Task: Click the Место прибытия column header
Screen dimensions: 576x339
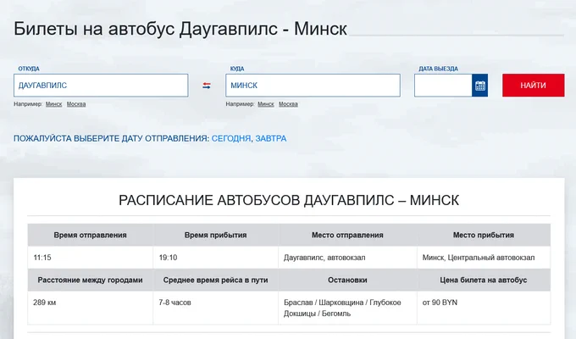Action: coord(484,235)
